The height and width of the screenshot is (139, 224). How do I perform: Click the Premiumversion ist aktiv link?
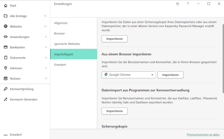(203, 135)
